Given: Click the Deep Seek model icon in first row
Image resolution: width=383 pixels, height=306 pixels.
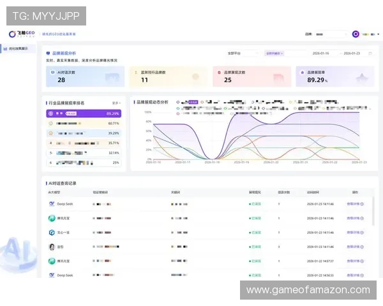Looking at the screenshot, I should coord(52,204).
